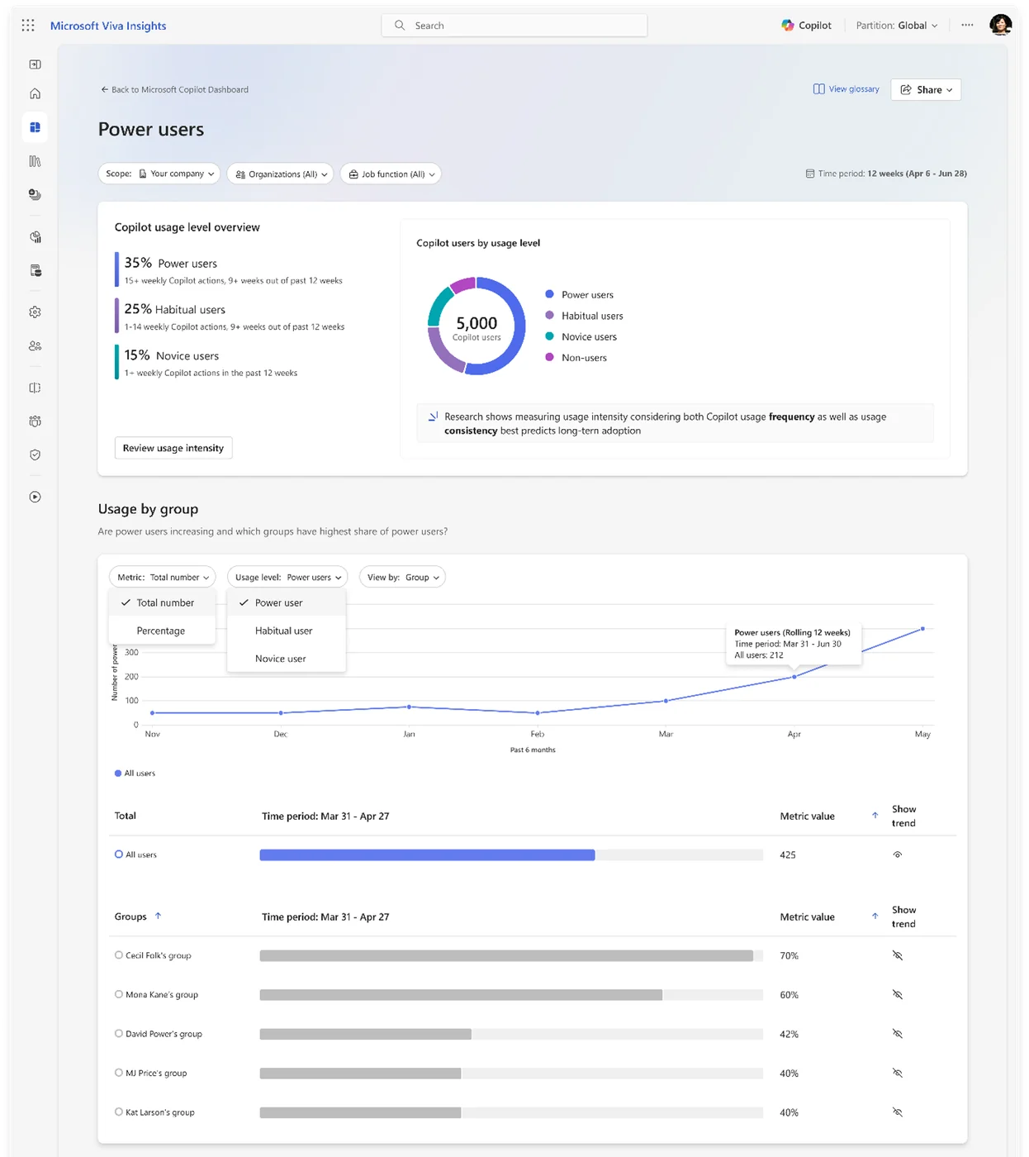
Task: Open the document database sidebar icon
Action: pyautogui.click(x=35, y=270)
